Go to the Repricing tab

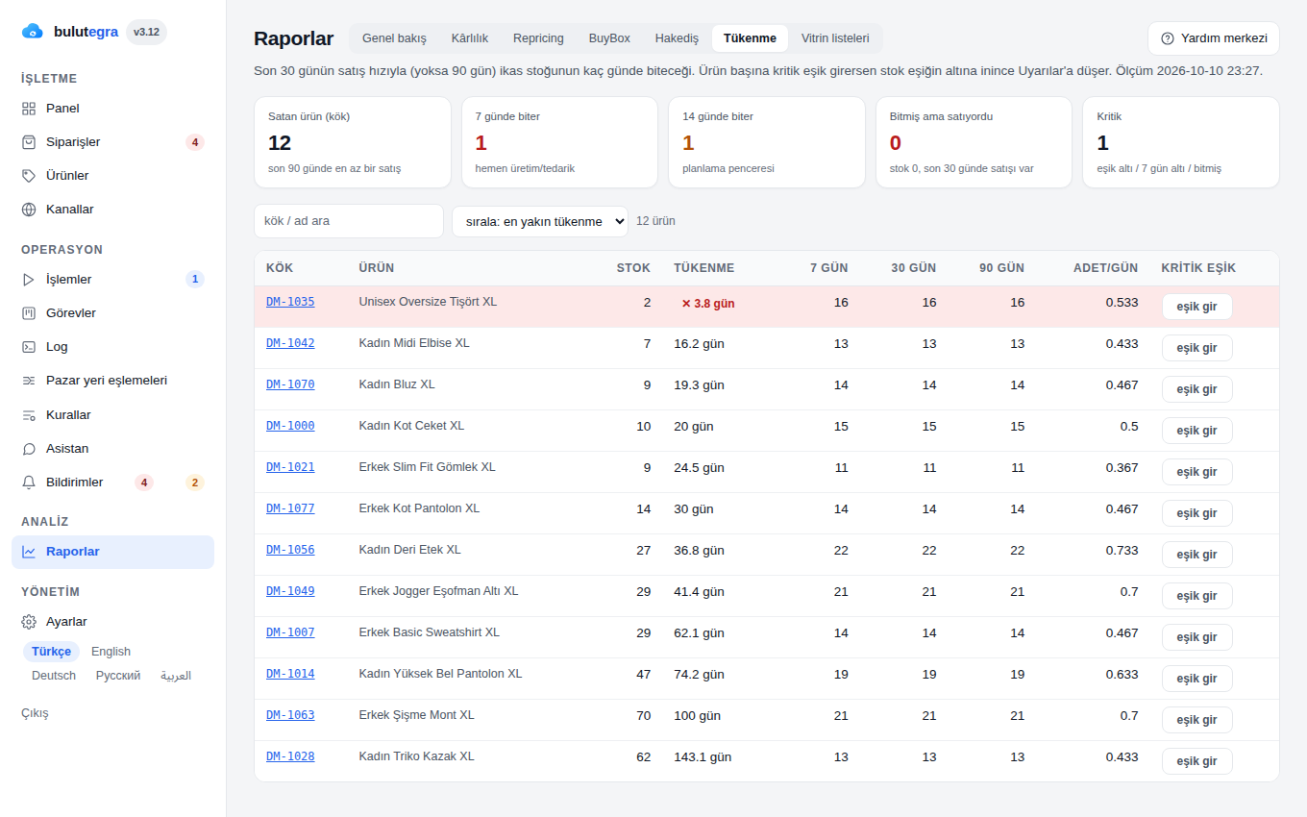538,38
